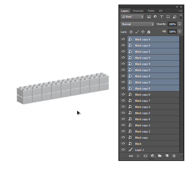193x169 pixels.
Task: Open the Normal blend mode dropdown
Action: pyautogui.click(x=137, y=24)
